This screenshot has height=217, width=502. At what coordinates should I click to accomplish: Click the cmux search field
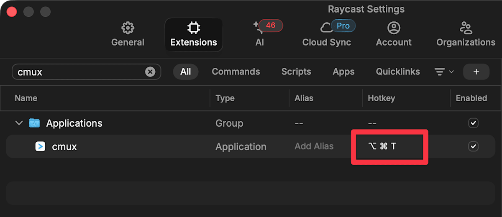[86, 72]
